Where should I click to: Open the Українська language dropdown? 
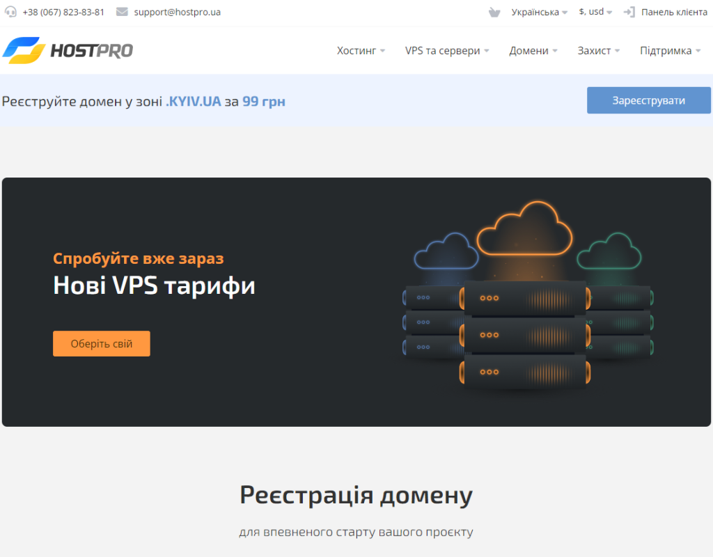539,12
